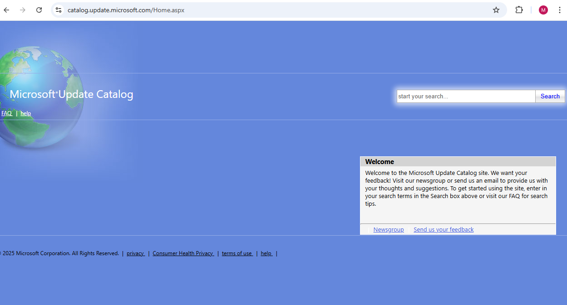Image resolution: width=567 pixels, height=305 pixels.
Task: Open Chrome's three-dot menu
Action: coord(559,10)
